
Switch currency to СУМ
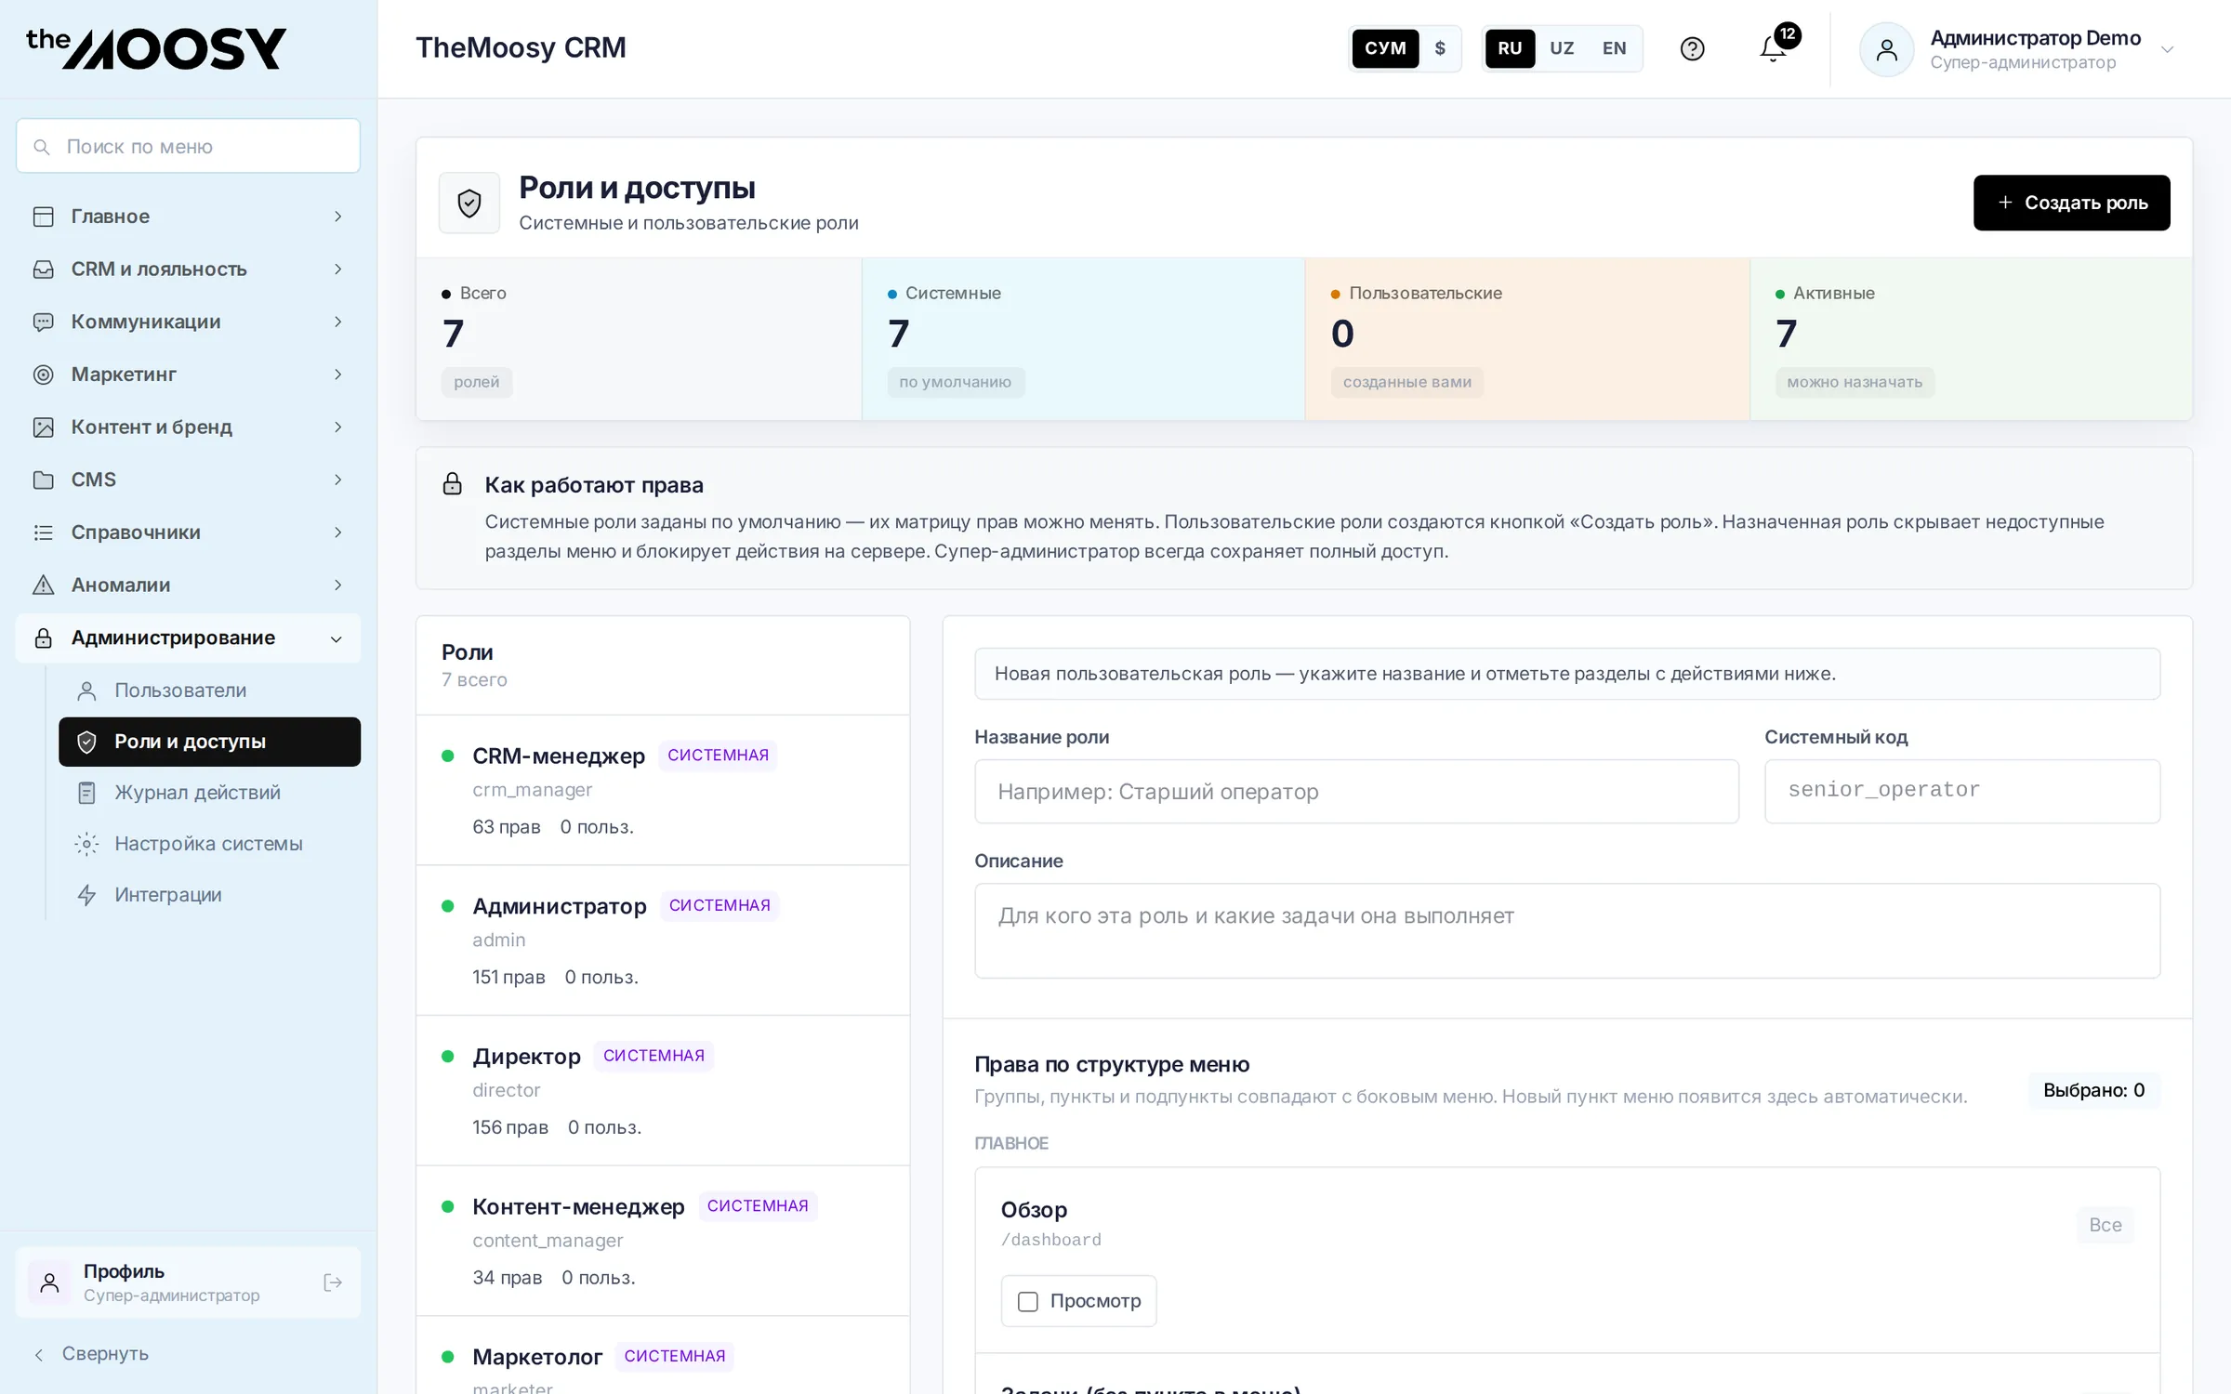pyautogui.click(x=1385, y=48)
